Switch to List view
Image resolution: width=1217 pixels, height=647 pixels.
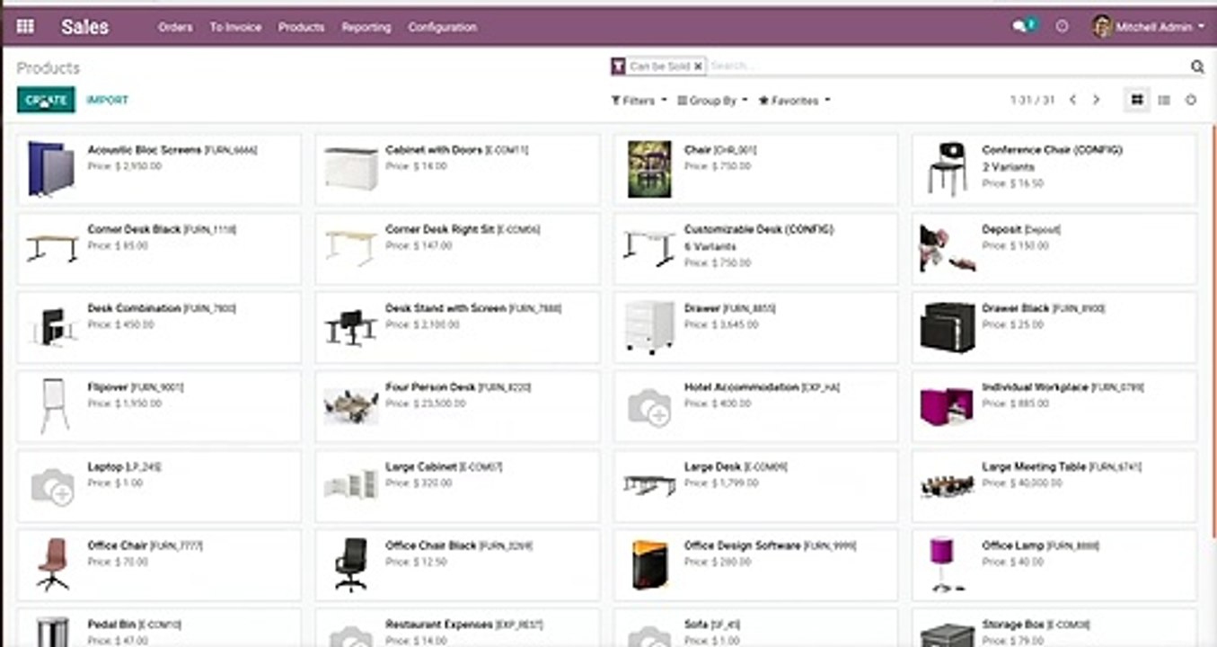click(1164, 101)
